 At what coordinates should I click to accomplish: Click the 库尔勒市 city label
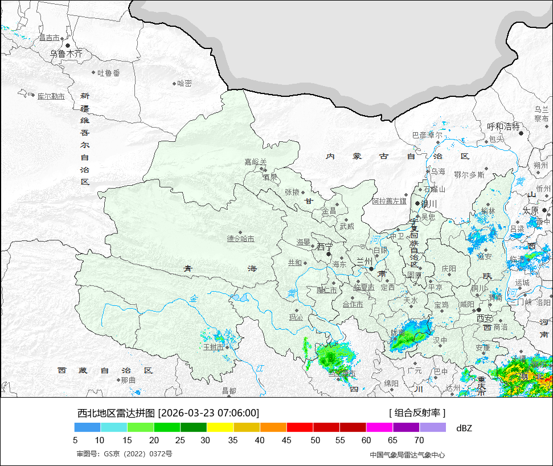(51, 96)
